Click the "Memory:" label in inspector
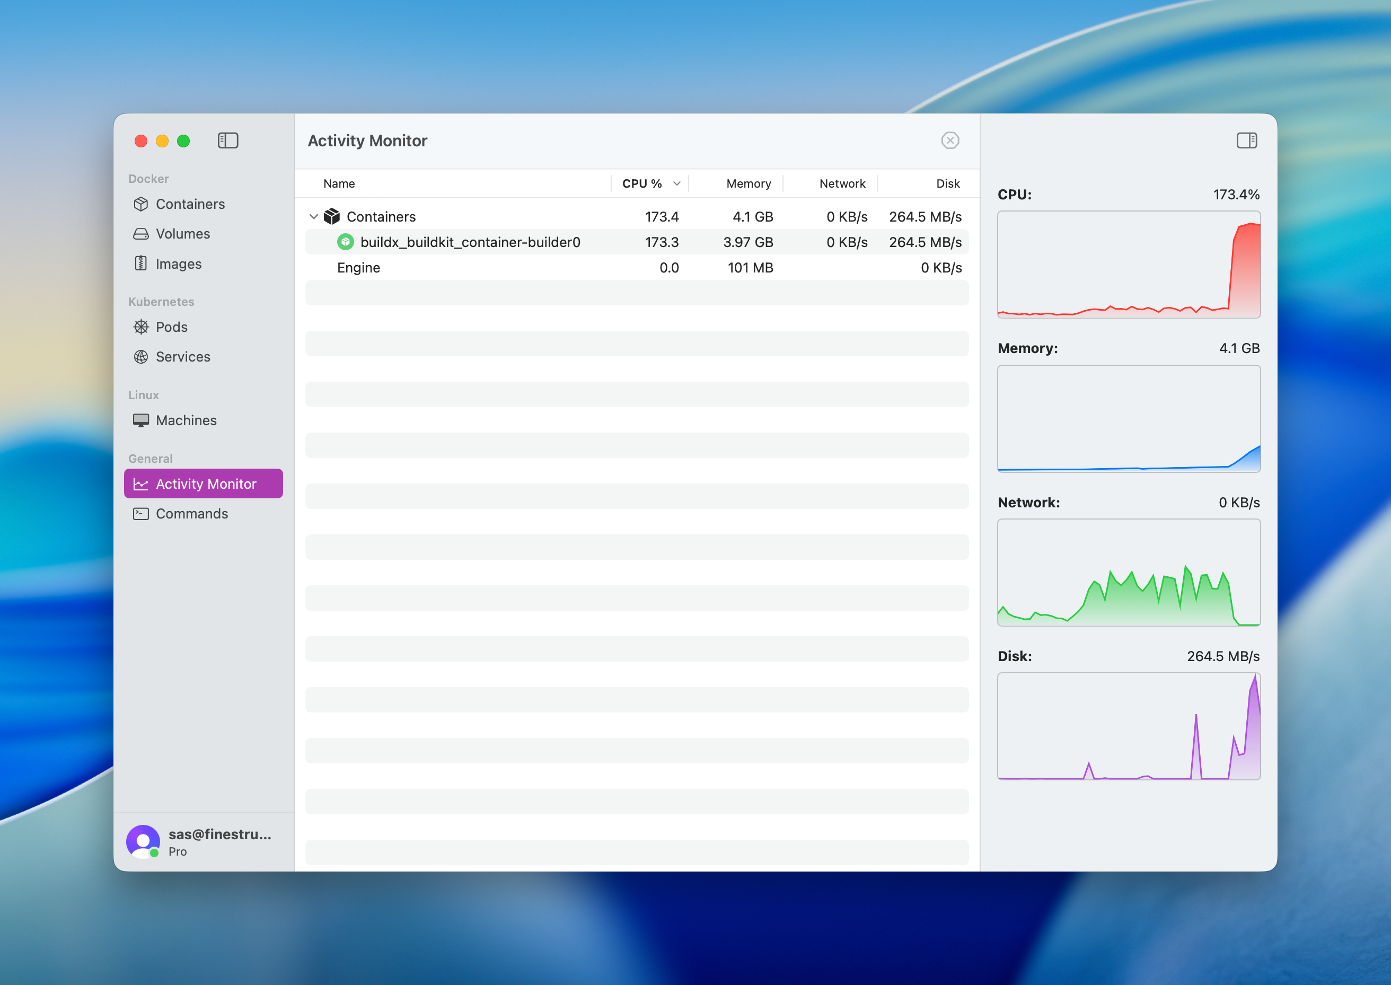This screenshot has width=1391, height=985. [1028, 349]
